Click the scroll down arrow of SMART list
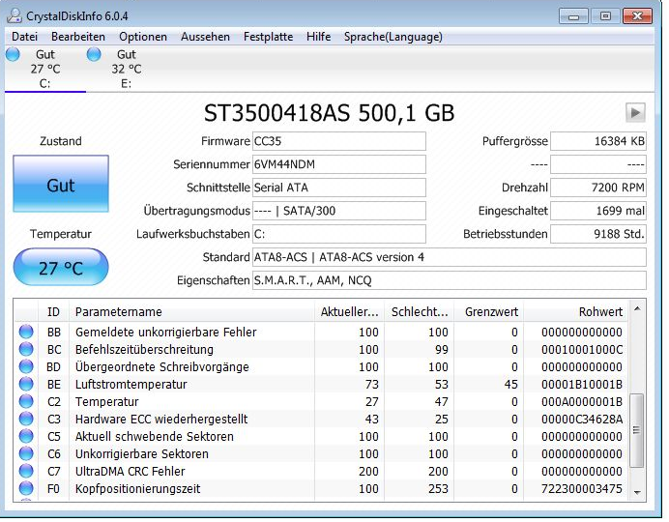This screenshot has height=522, width=669. pos(637,493)
